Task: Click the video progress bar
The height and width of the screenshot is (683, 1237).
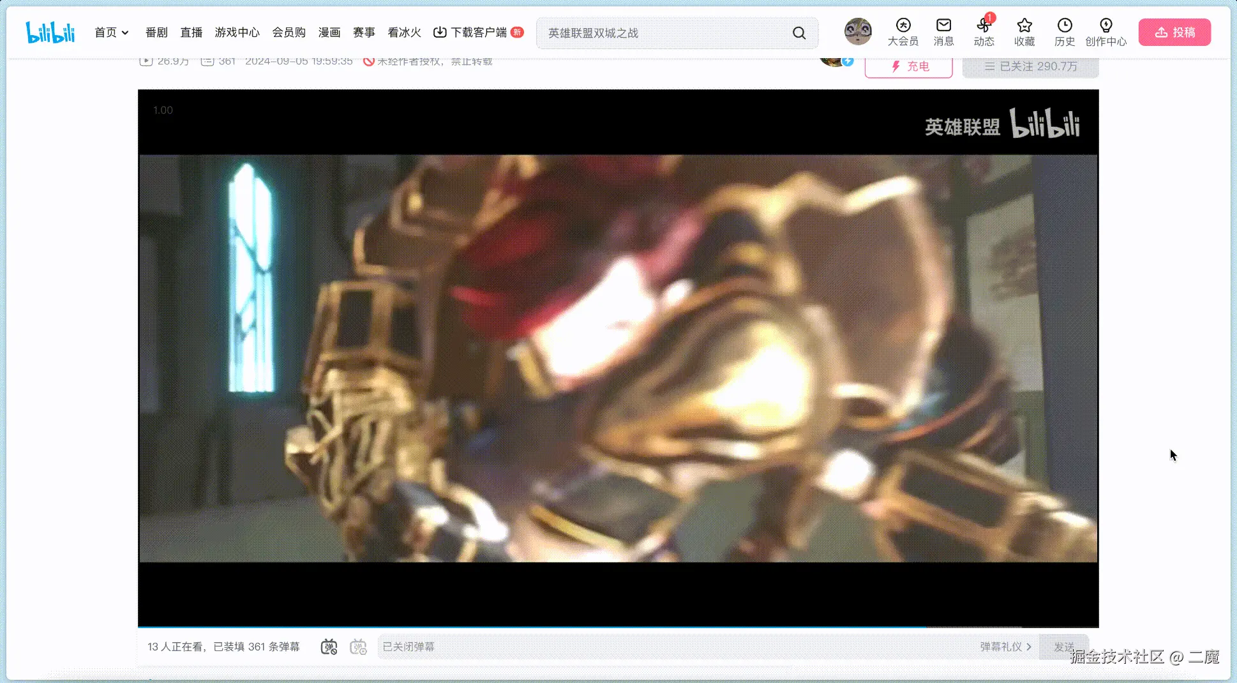Action: pos(618,627)
